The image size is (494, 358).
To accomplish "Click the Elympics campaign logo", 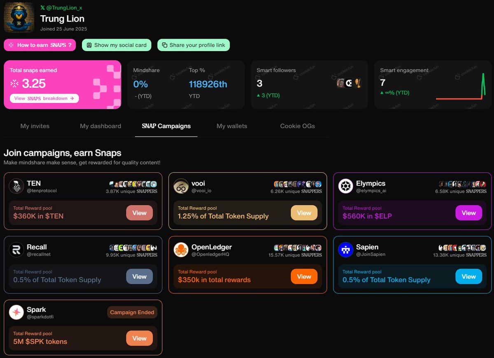I will point(346,186).
